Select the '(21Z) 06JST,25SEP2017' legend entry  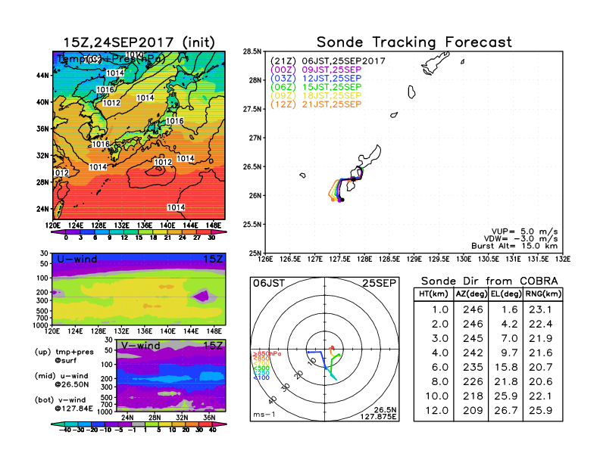pyautogui.click(x=327, y=61)
